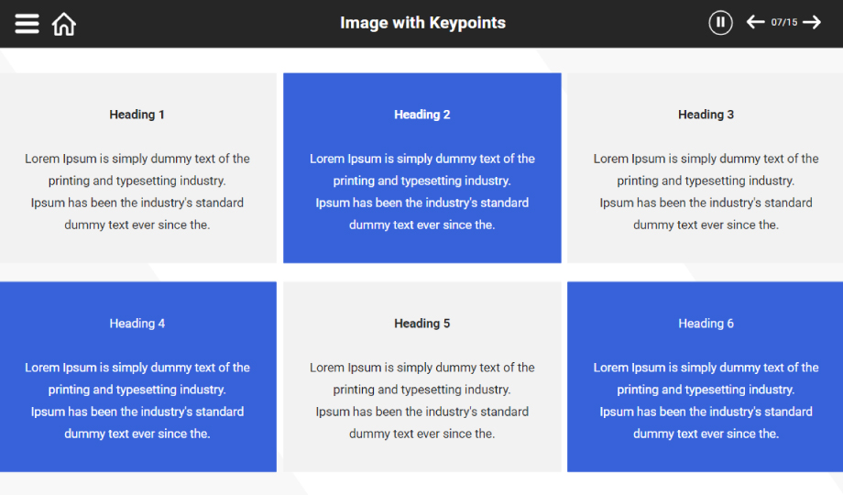Go to the home screen
This screenshot has width=843, height=495.
point(64,24)
